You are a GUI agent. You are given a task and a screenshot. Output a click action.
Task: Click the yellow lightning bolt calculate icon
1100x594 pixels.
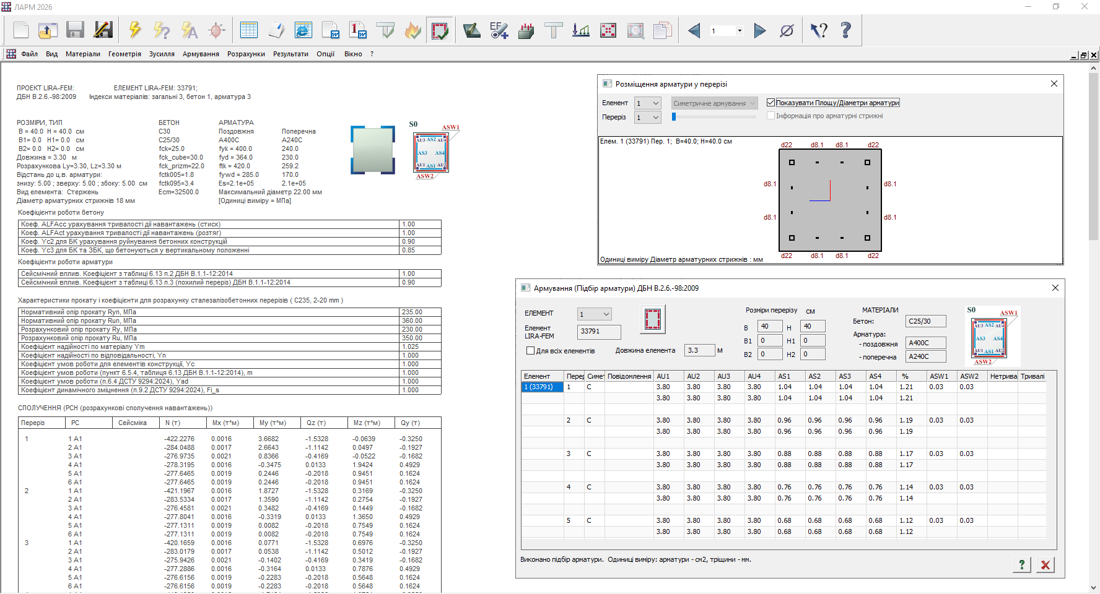[134, 30]
